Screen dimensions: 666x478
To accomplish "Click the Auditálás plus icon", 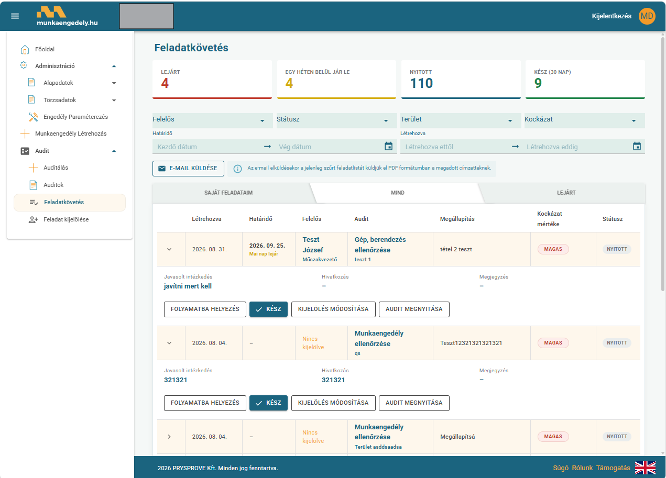I will [33, 168].
